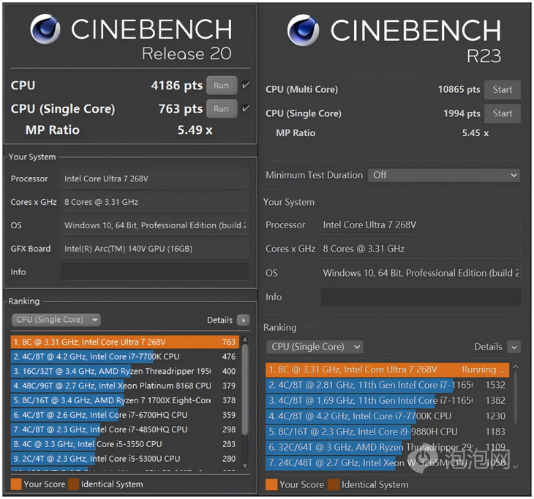Open the Minimum Test Duration dropdown
This screenshot has height=499, width=534.
(x=443, y=176)
